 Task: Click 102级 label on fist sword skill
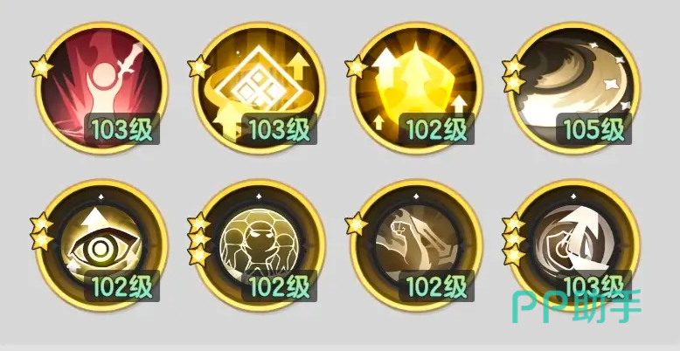[x=436, y=286]
